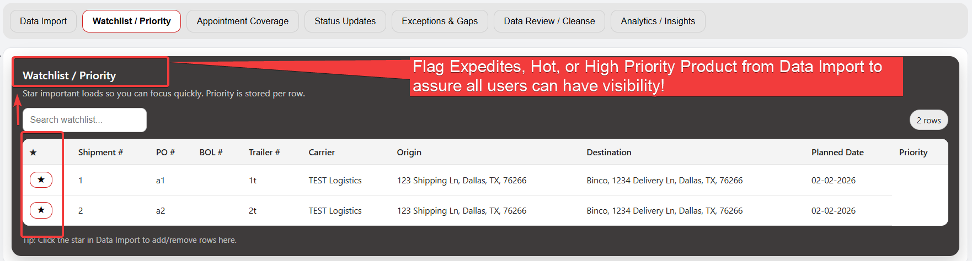Screen dimensions: 972x261
Task: Go to the Exceptions & Gaps tab
Action: coord(440,21)
